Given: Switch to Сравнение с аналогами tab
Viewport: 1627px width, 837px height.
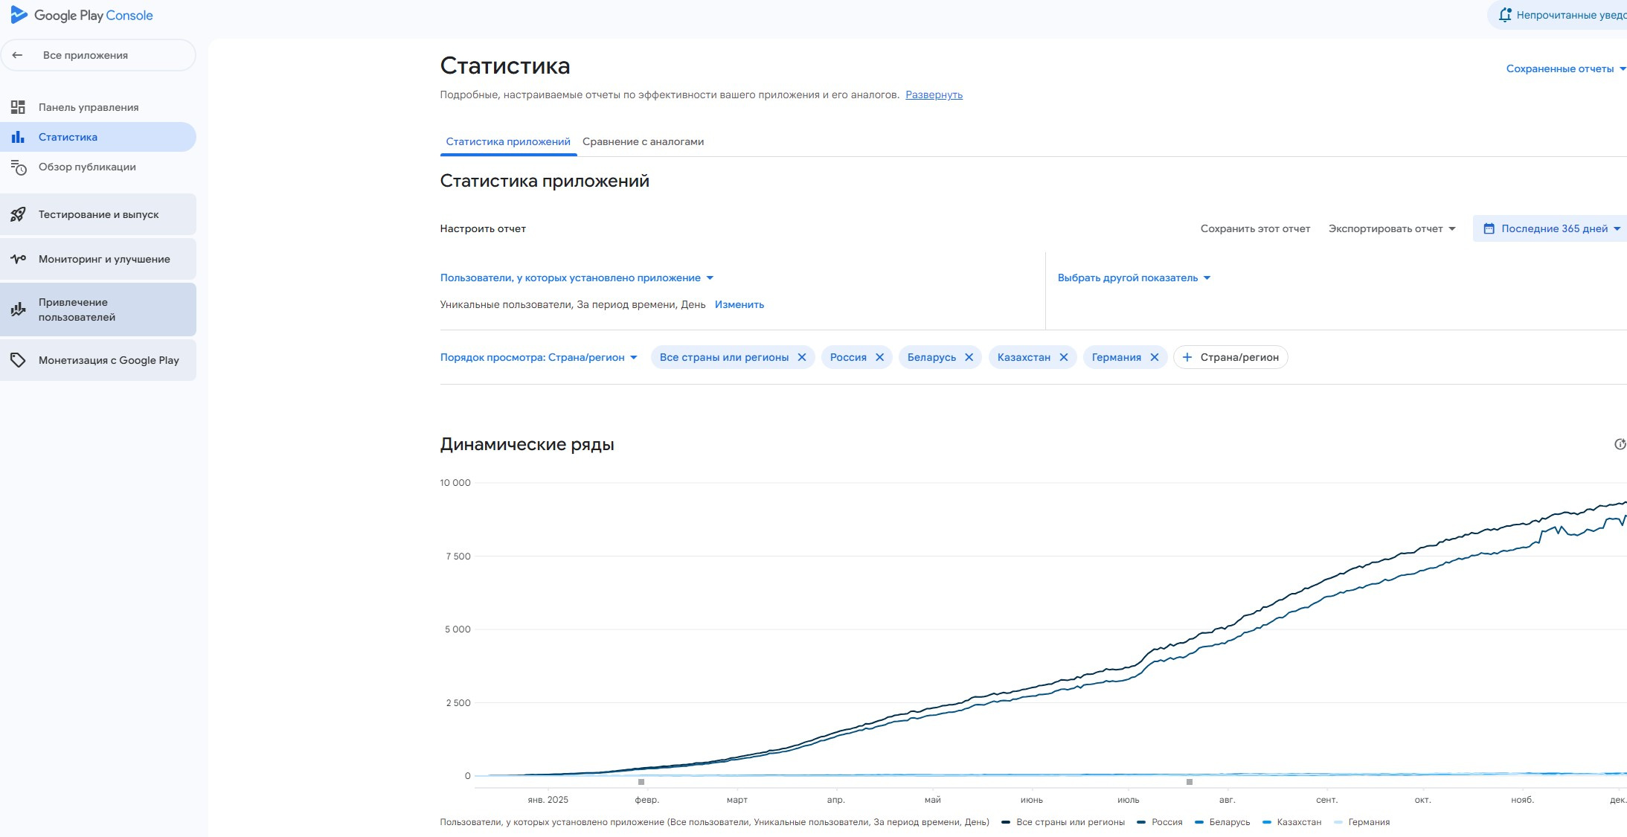Looking at the screenshot, I should [643, 141].
